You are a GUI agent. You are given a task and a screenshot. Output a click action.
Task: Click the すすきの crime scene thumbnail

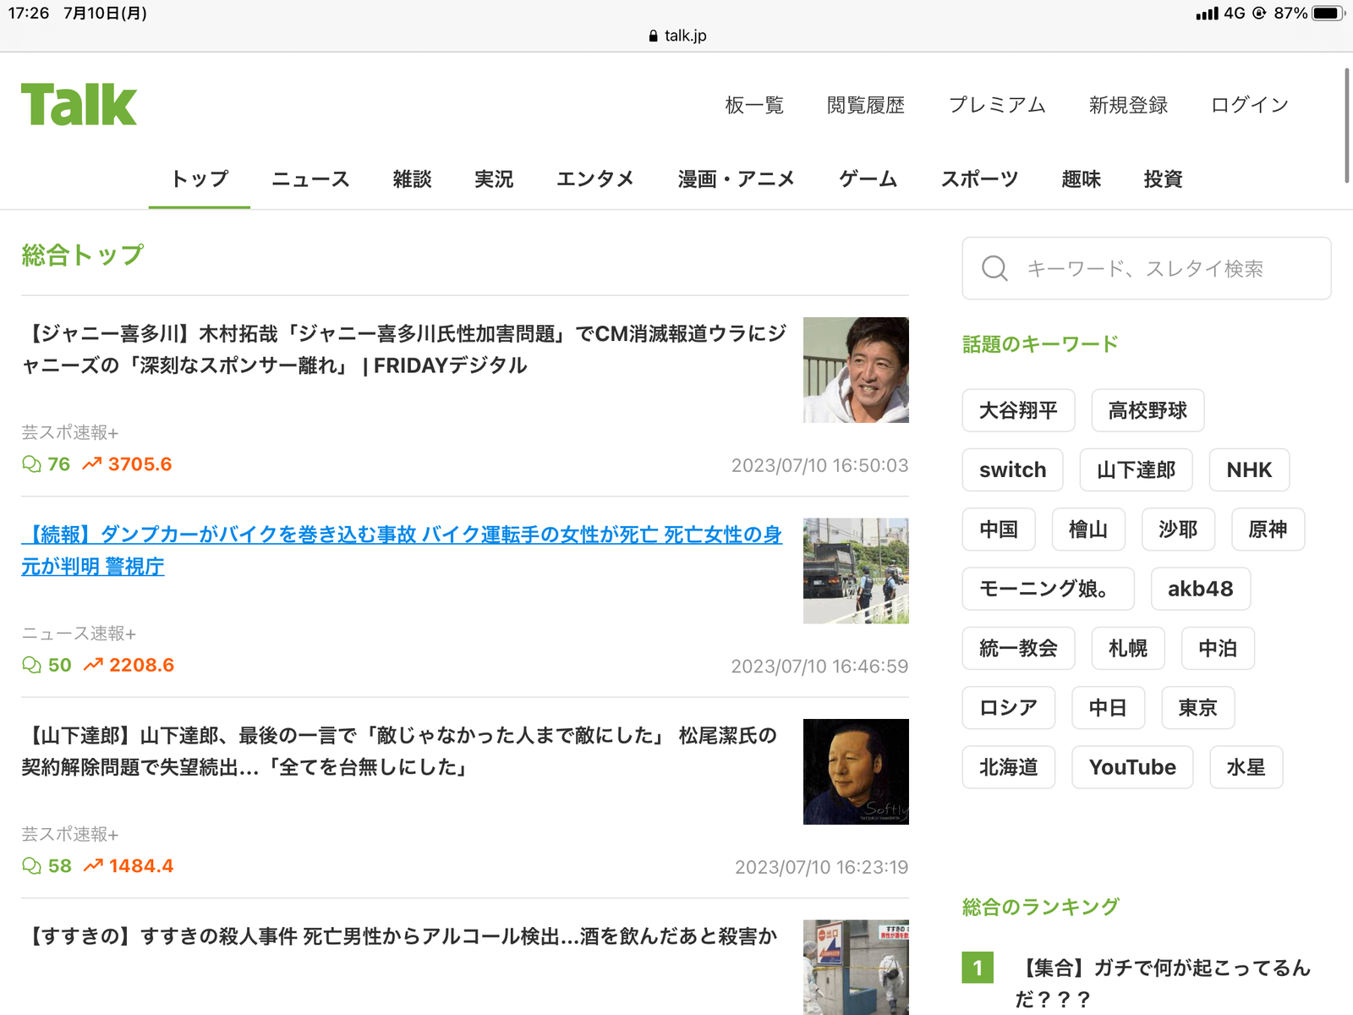click(856, 967)
